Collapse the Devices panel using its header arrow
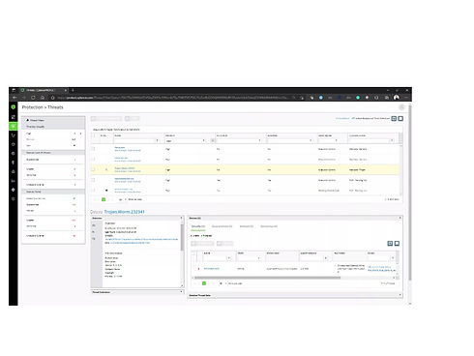 (400, 218)
